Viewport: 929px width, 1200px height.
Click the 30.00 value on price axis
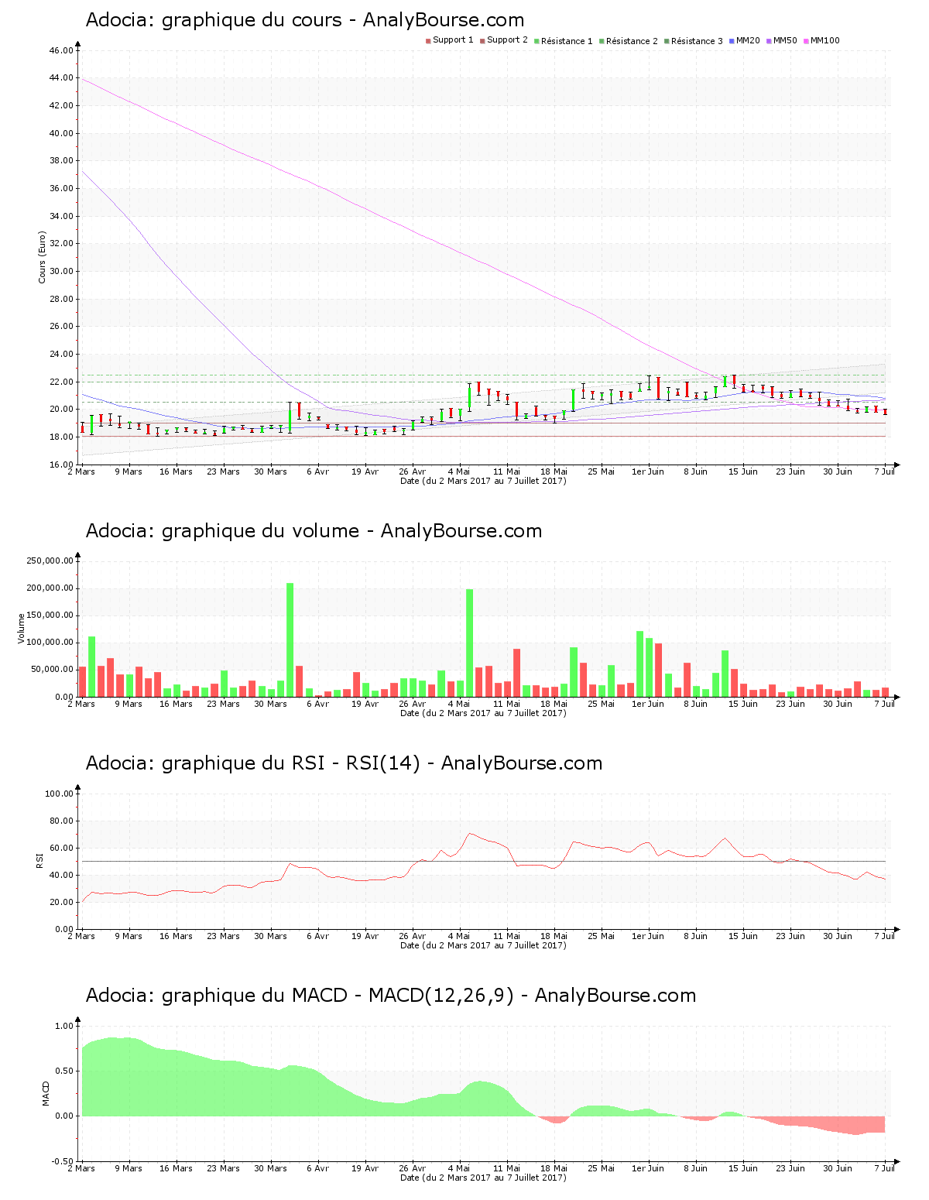click(61, 271)
